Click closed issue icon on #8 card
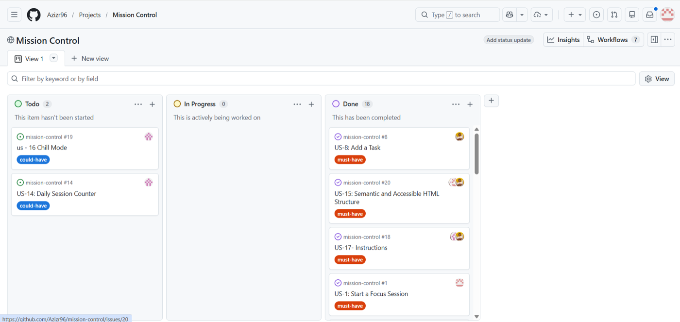The image size is (680, 322). click(338, 137)
